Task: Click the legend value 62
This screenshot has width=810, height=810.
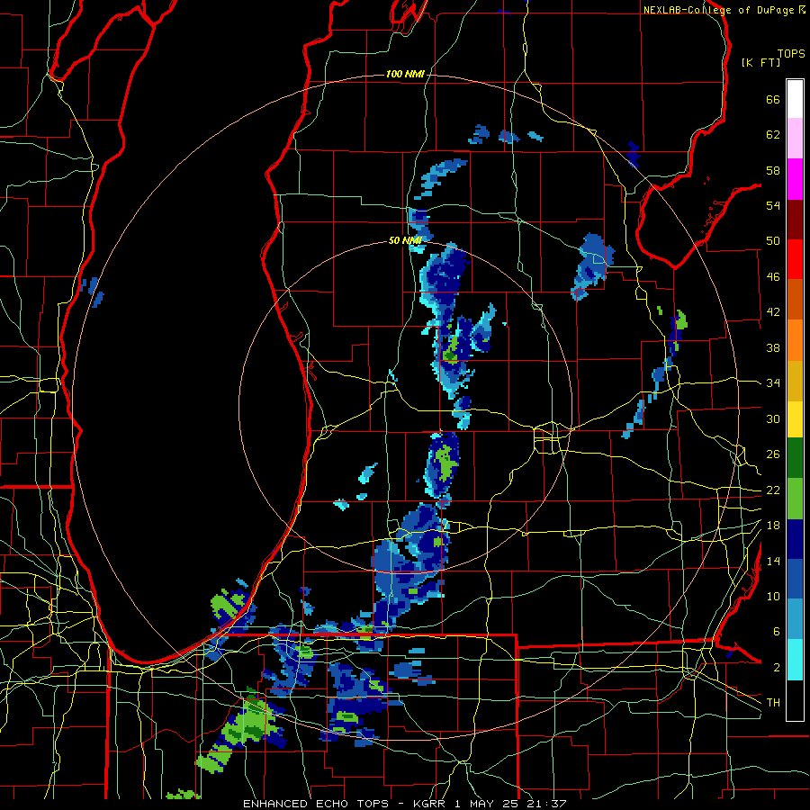Action: click(x=773, y=135)
